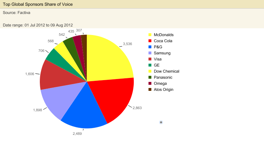This screenshot has height=142, width=264.
Task: Click the Samsung lavender legend swatch
Action: tap(150, 53)
